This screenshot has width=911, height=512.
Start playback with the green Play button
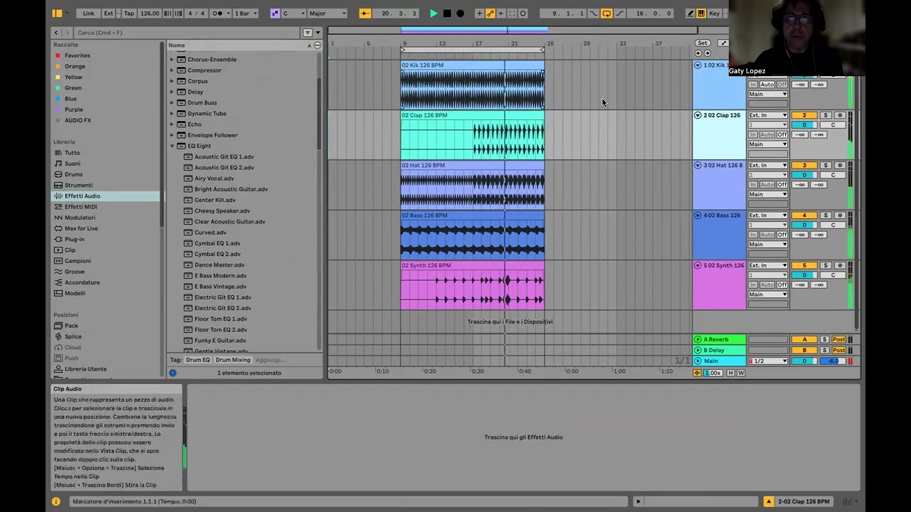point(433,14)
